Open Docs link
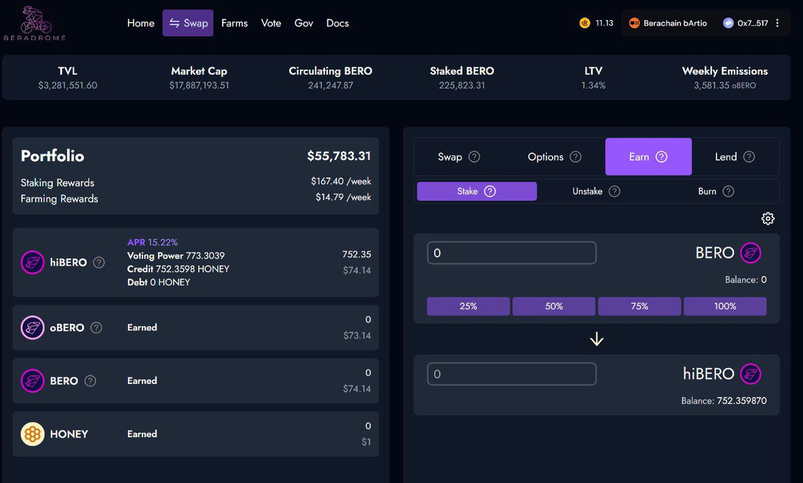Image resolution: width=803 pixels, height=483 pixels. point(337,23)
